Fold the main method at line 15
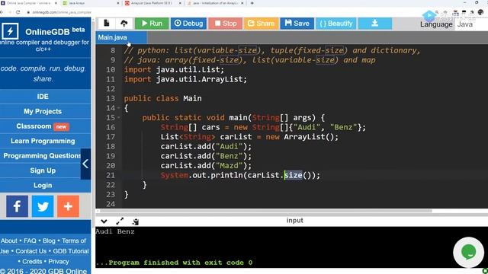Screen dimensions: 488x274 coord(119,118)
